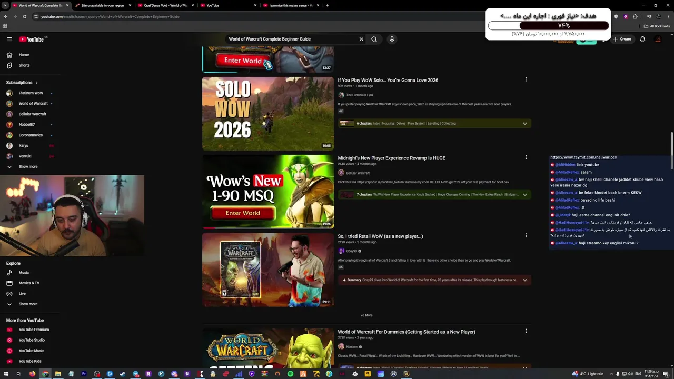Open a new browser tab

(x=328, y=5)
